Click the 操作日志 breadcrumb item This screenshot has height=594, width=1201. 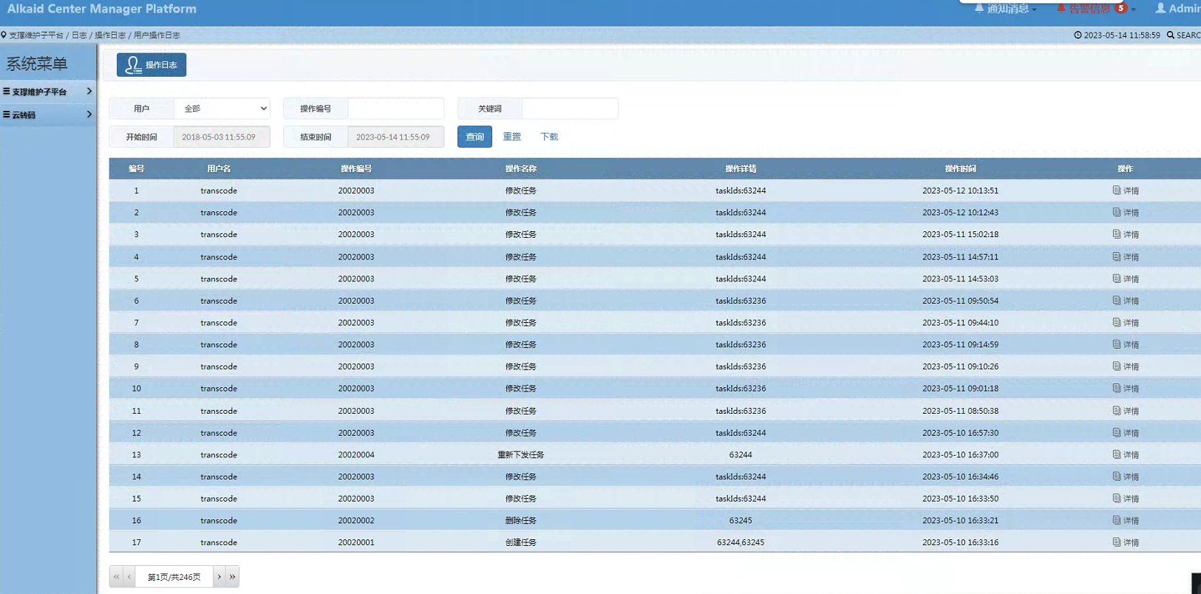(x=110, y=35)
